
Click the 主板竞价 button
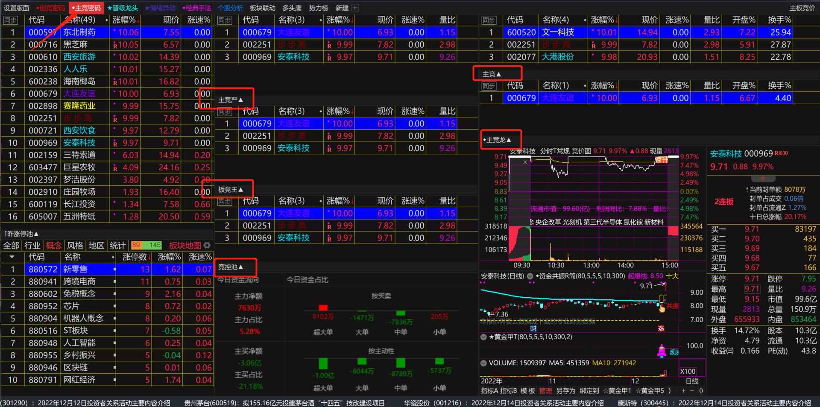[802, 8]
